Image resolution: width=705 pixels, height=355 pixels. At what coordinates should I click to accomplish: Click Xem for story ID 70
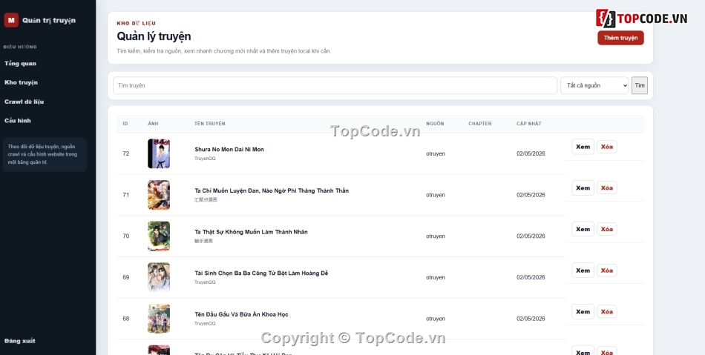pos(583,229)
